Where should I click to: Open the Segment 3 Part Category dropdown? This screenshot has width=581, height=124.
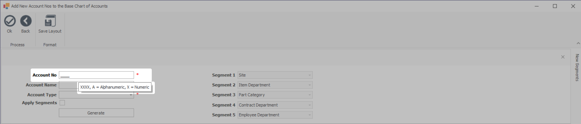tap(309, 95)
